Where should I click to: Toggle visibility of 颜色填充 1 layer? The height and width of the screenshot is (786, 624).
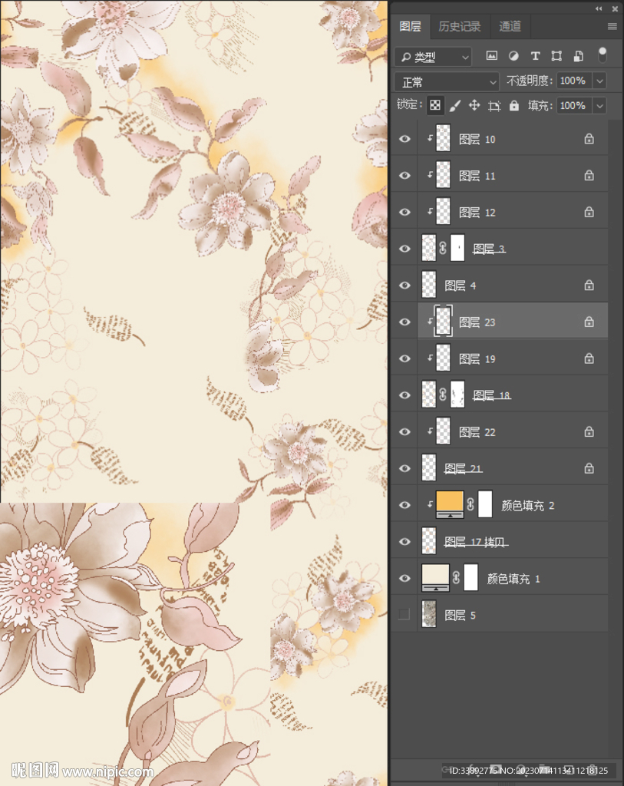405,578
